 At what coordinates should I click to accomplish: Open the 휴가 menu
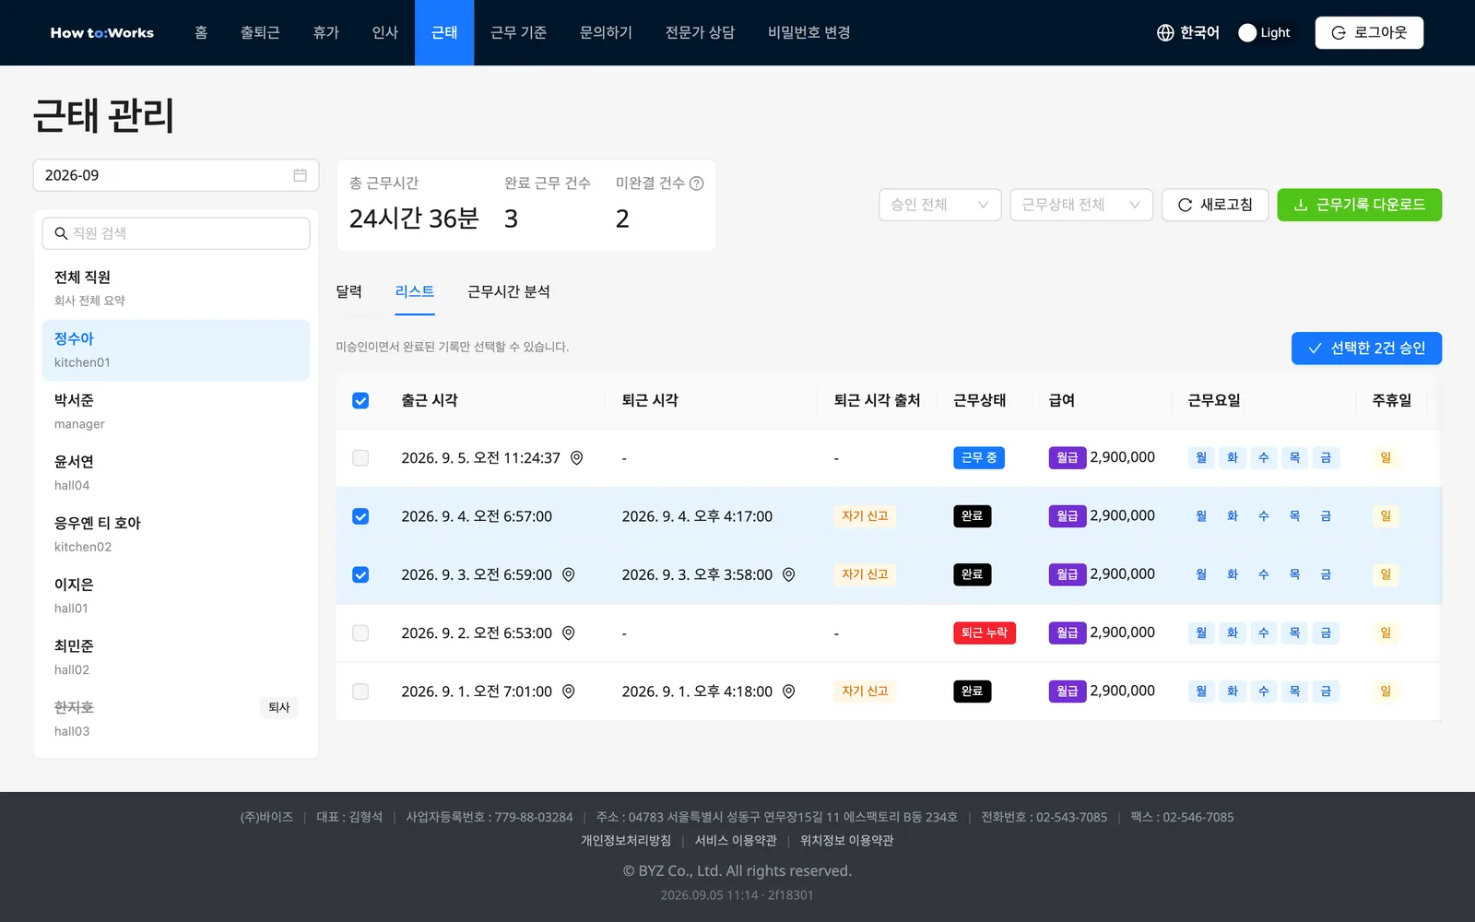point(325,32)
